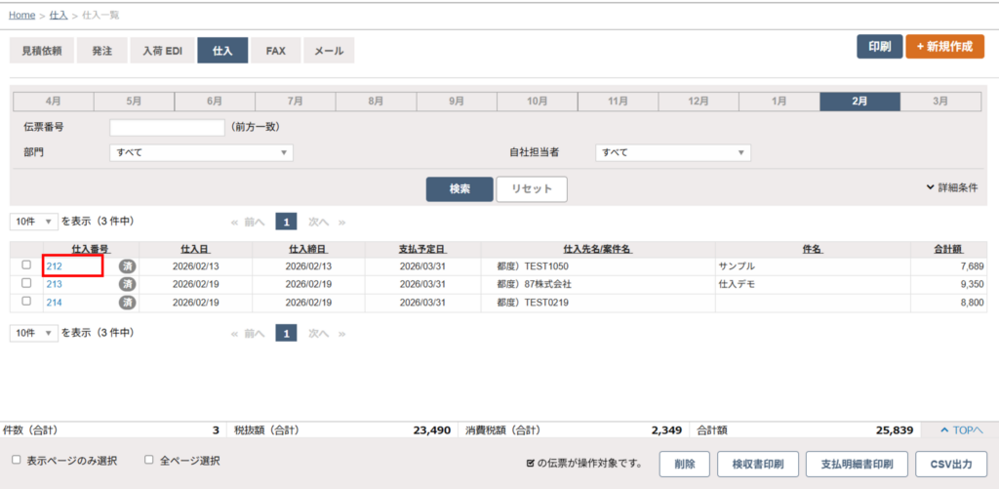The height and width of the screenshot is (489, 999).
Task: Open the 部門 dropdown
Action: tap(201, 152)
